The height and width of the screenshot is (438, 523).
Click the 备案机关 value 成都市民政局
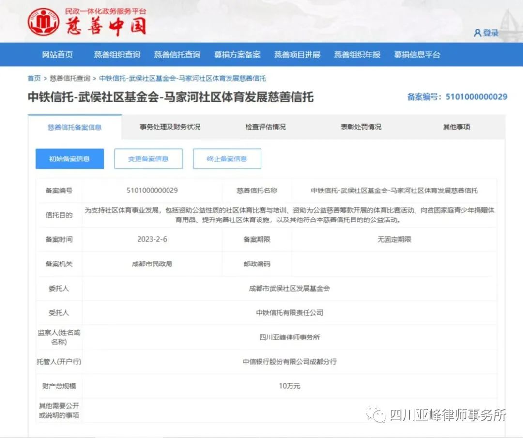(x=152, y=264)
